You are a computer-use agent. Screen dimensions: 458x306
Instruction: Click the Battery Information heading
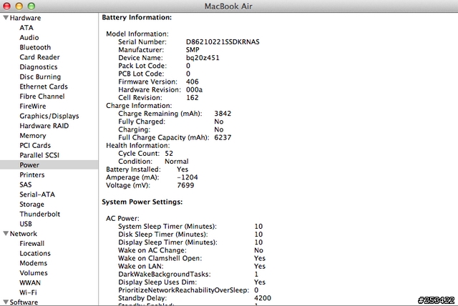tap(137, 17)
